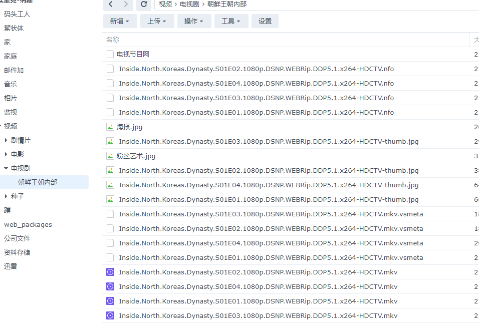Navigate to 视频 via the breadcrumb
This screenshot has height=334, width=479.
165,5
